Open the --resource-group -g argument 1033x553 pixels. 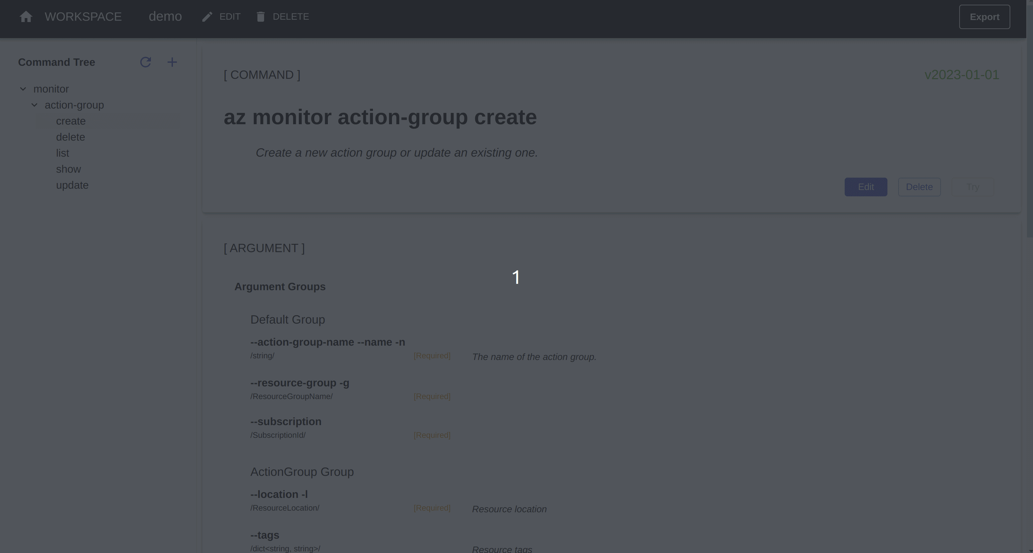pyautogui.click(x=299, y=383)
